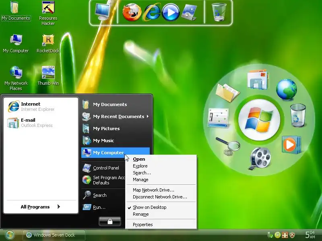Open My Pictures in Start menu

point(116,129)
